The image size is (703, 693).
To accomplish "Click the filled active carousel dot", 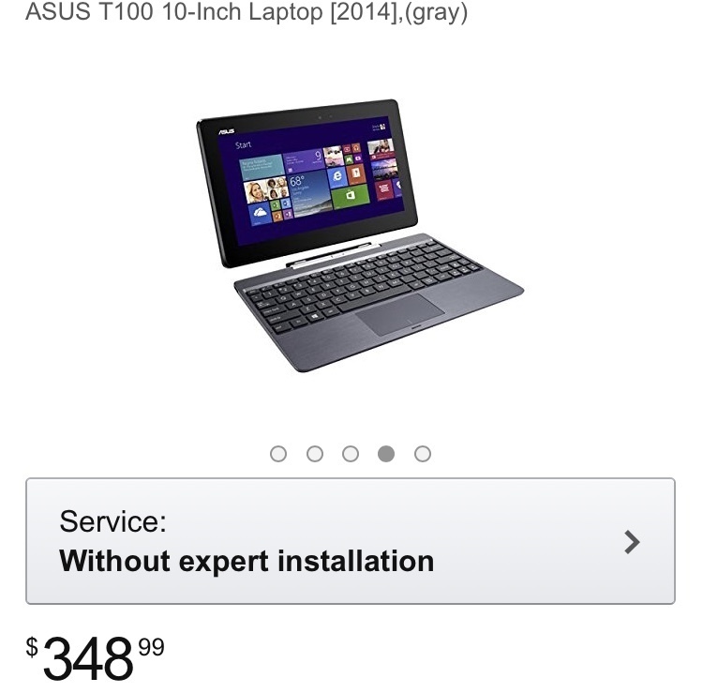I will click(x=386, y=454).
